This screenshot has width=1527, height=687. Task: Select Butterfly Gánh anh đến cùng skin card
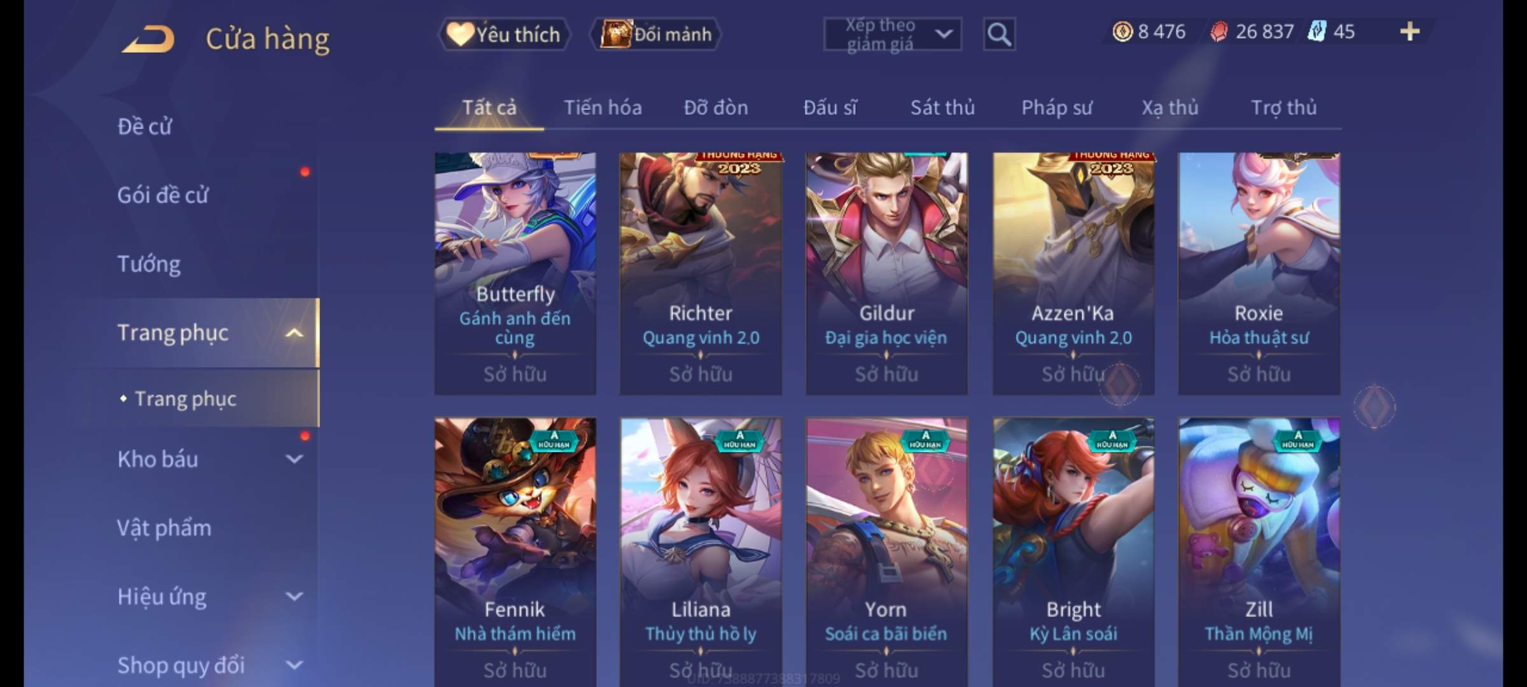pos(515,274)
